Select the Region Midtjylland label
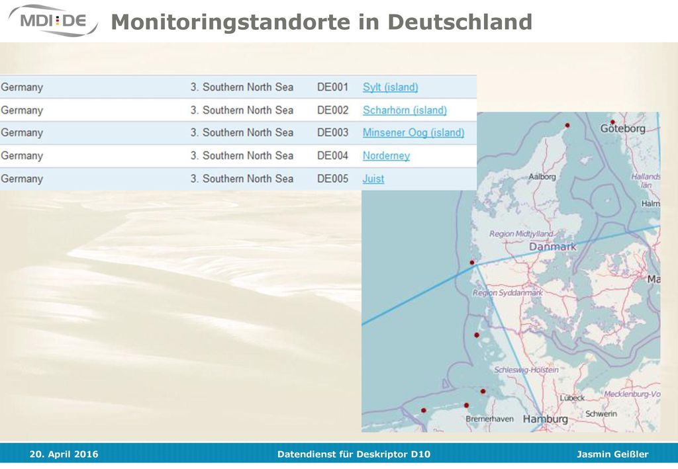This screenshot has width=678, height=469. (x=521, y=234)
